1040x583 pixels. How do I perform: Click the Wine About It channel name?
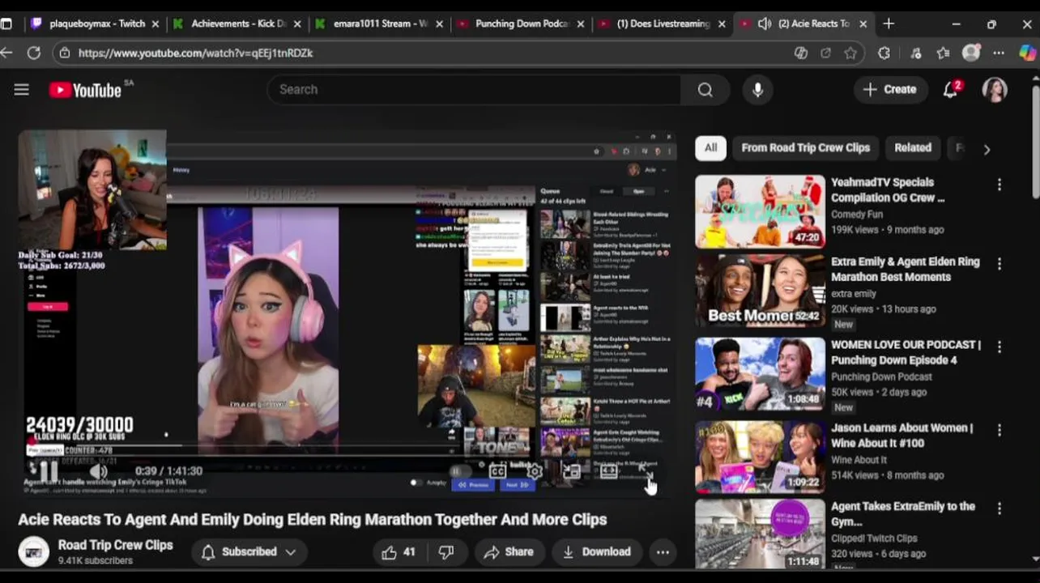[x=859, y=460]
